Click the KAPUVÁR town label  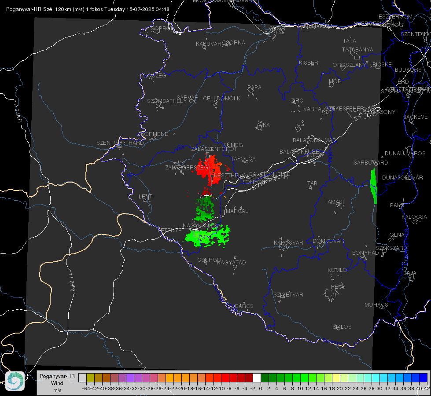point(209,44)
